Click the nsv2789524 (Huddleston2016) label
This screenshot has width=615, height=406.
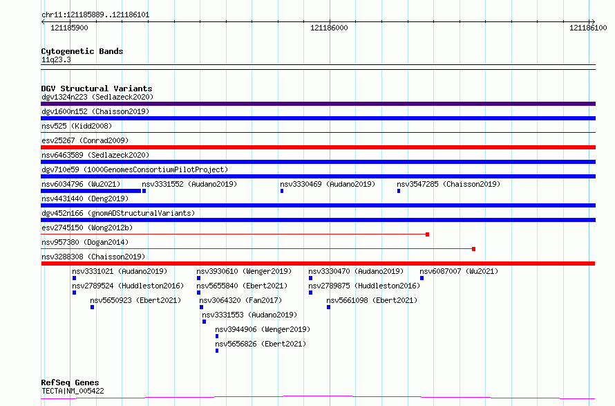(128, 286)
